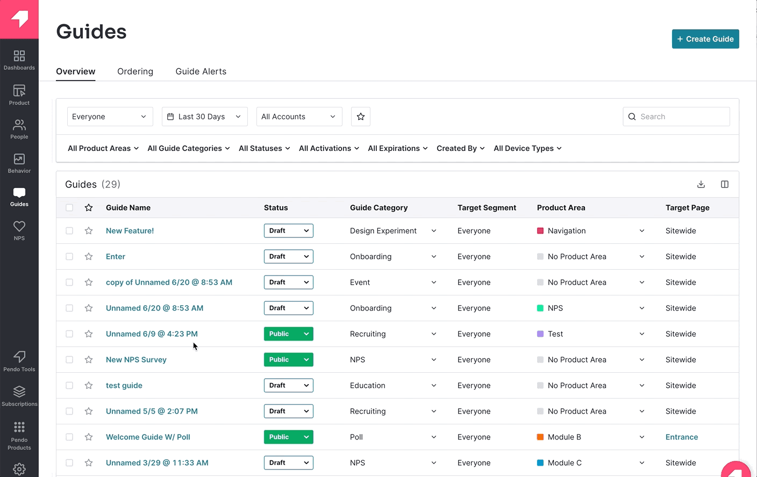Open the NPS sidebar section
Screen dimensions: 757x477
click(x=19, y=231)
